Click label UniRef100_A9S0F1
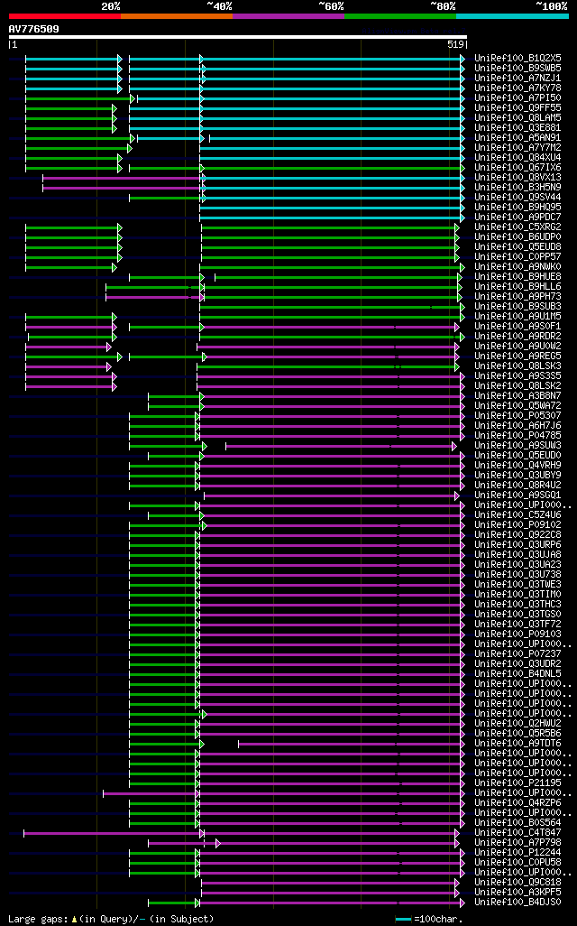 click(518, 327)
